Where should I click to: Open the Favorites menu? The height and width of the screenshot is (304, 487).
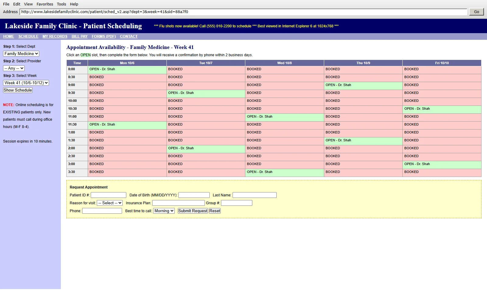coord(45,4)
